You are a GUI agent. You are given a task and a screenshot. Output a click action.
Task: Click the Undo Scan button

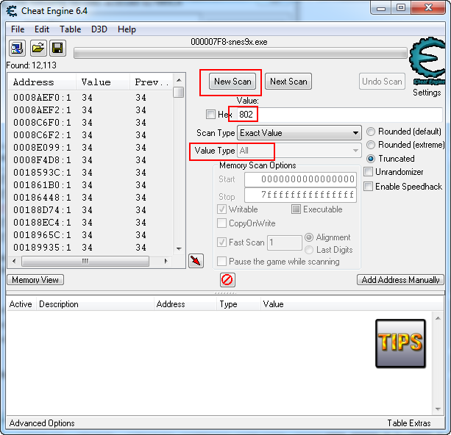pyautogui.click(x=382, y=82)
